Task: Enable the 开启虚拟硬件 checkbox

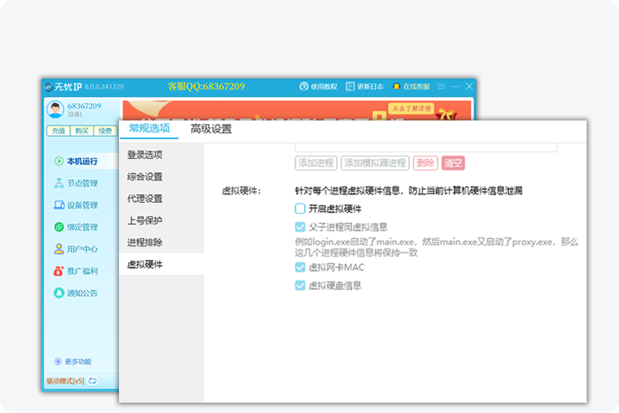Action: 300,209
